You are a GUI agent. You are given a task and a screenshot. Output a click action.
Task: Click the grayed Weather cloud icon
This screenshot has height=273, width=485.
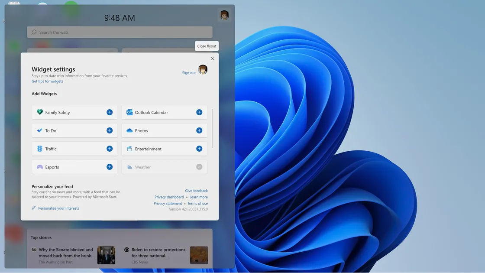point(129,167)
